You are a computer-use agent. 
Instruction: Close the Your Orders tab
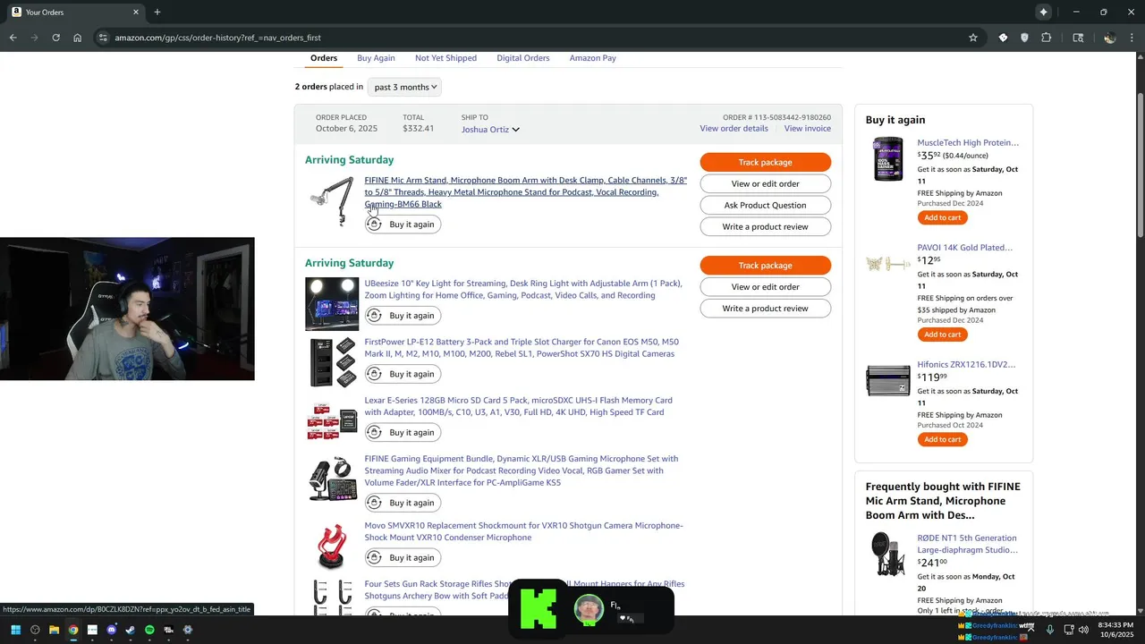[x=137, y=12]
